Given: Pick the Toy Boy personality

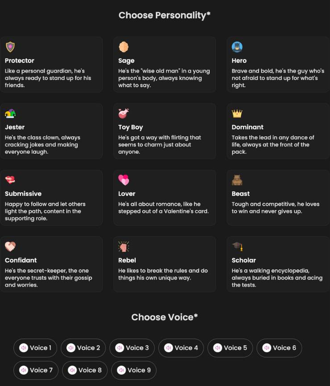Looking at the screenshot, I should [164, 131].
